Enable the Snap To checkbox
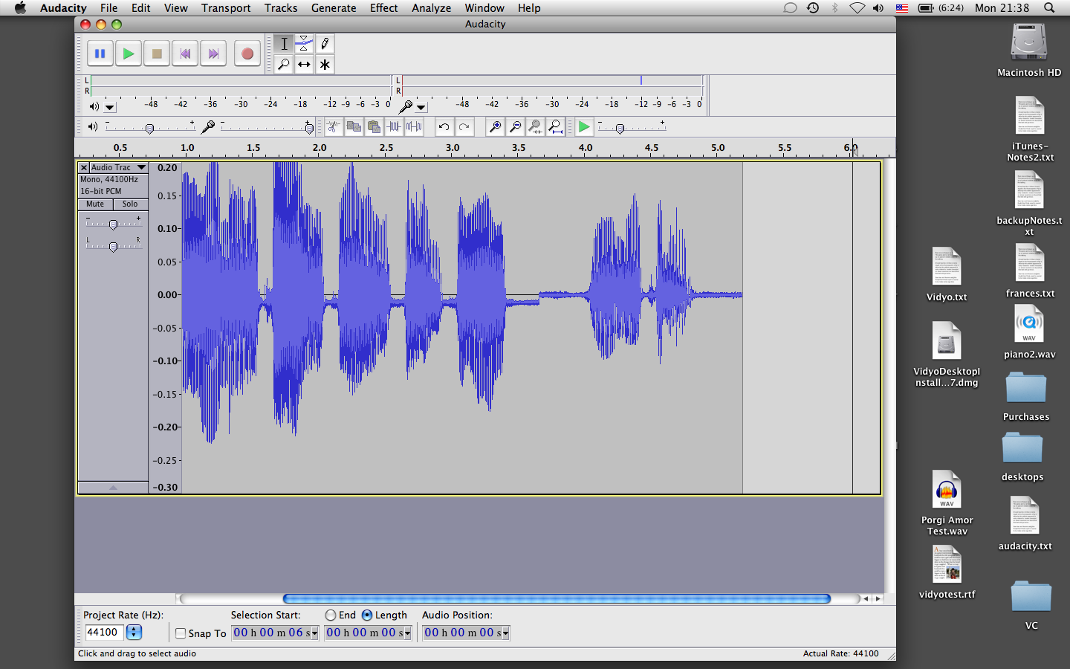This screenshot has width=1070, height=669. [x=181, y=633]
